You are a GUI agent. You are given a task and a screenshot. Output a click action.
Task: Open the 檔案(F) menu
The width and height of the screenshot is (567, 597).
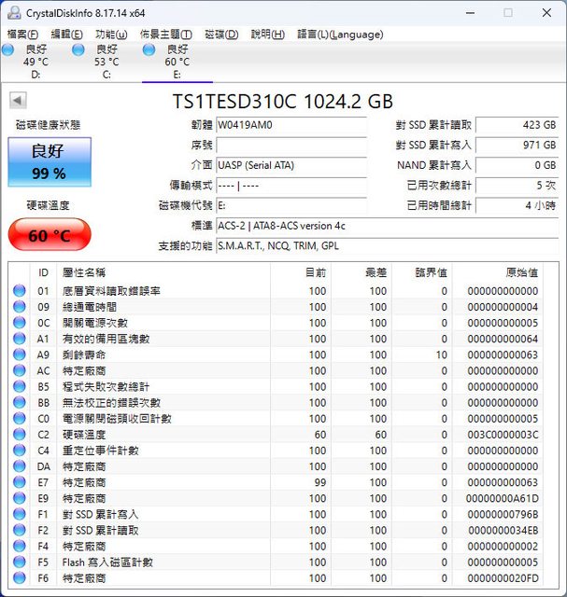point(22,35)
